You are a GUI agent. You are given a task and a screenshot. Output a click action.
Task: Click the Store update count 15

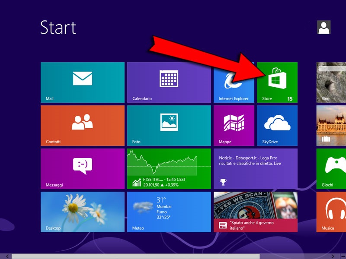coord(290,99)
